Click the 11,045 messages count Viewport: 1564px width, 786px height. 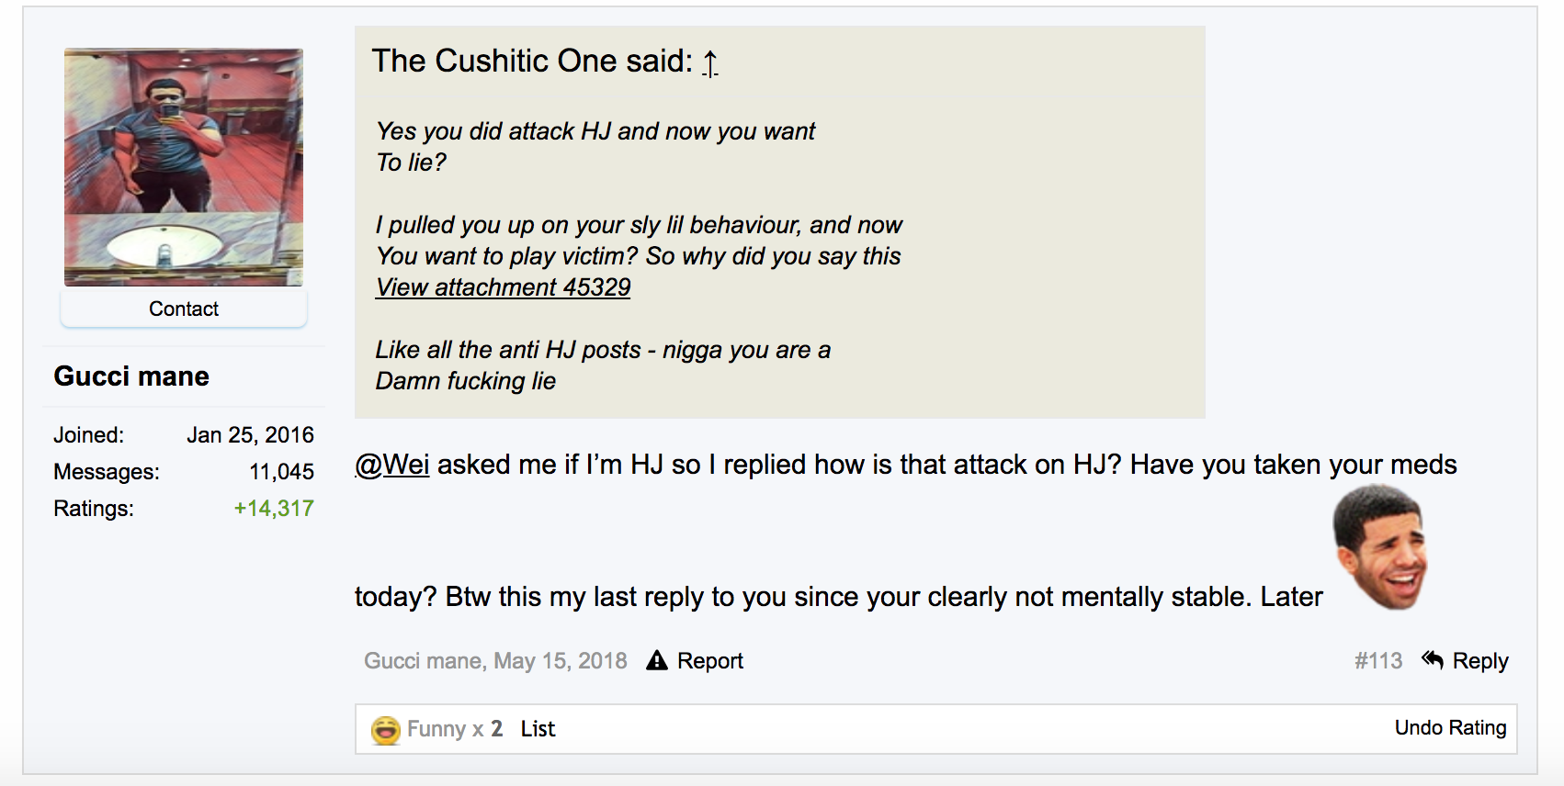[x=281, y=472]
